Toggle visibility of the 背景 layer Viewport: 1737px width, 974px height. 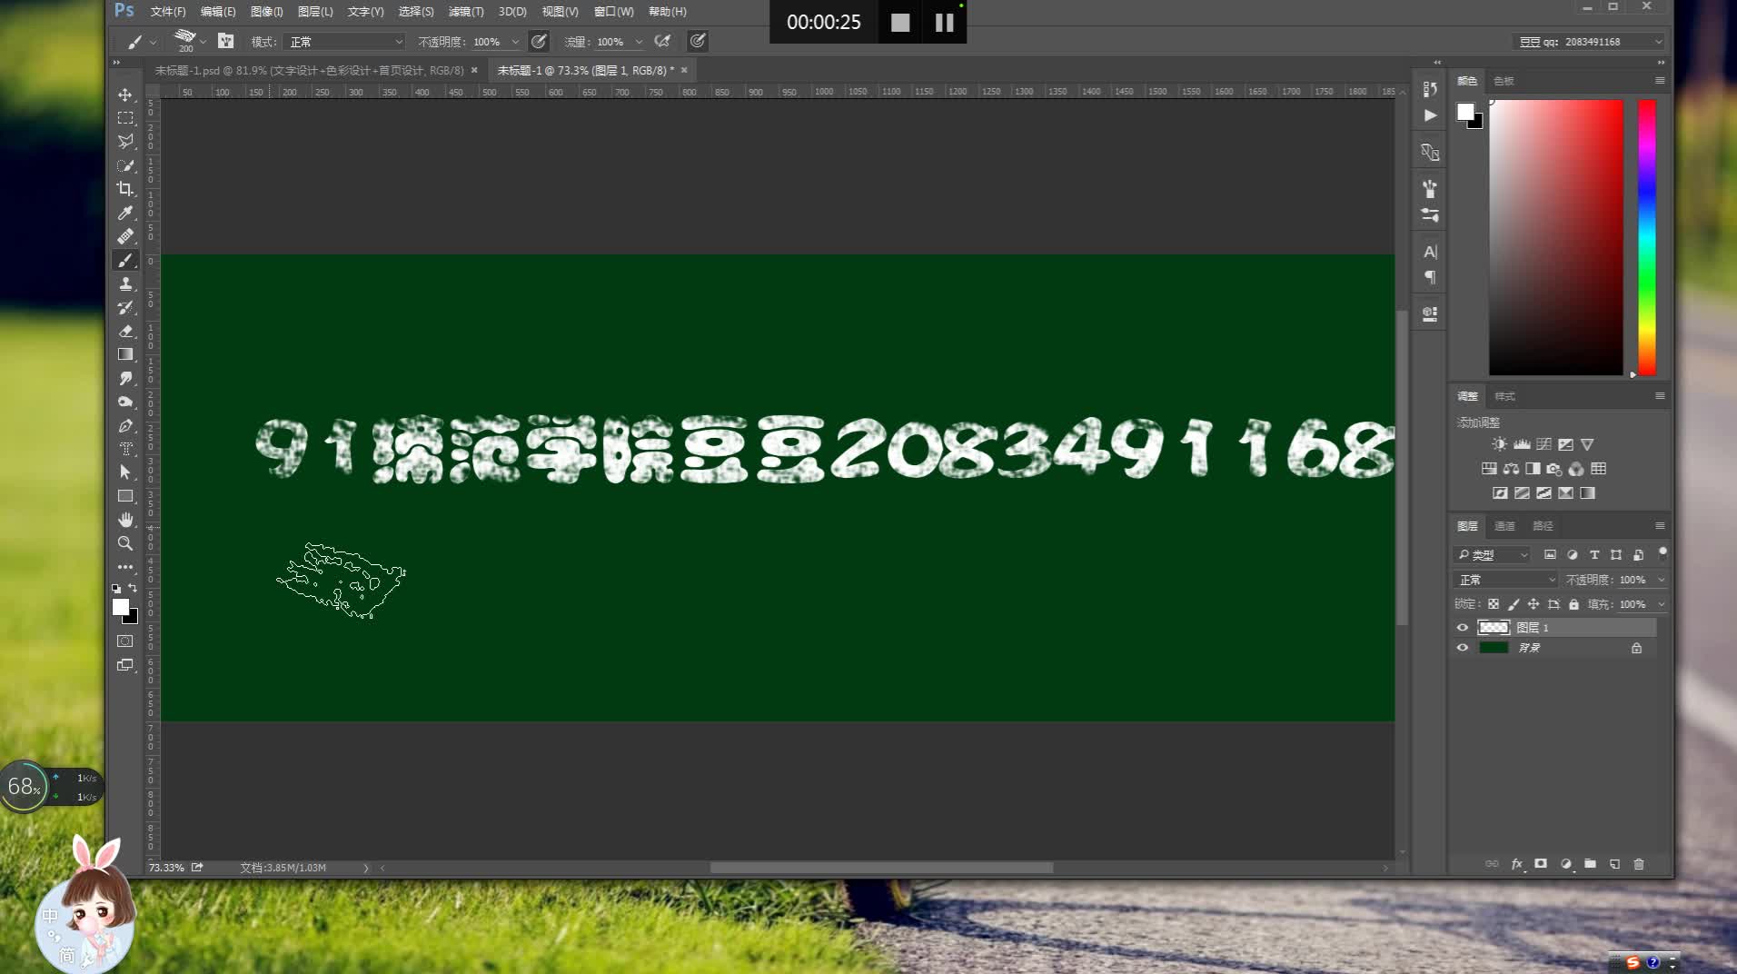pyautogui.click(x=1463, y=648)
